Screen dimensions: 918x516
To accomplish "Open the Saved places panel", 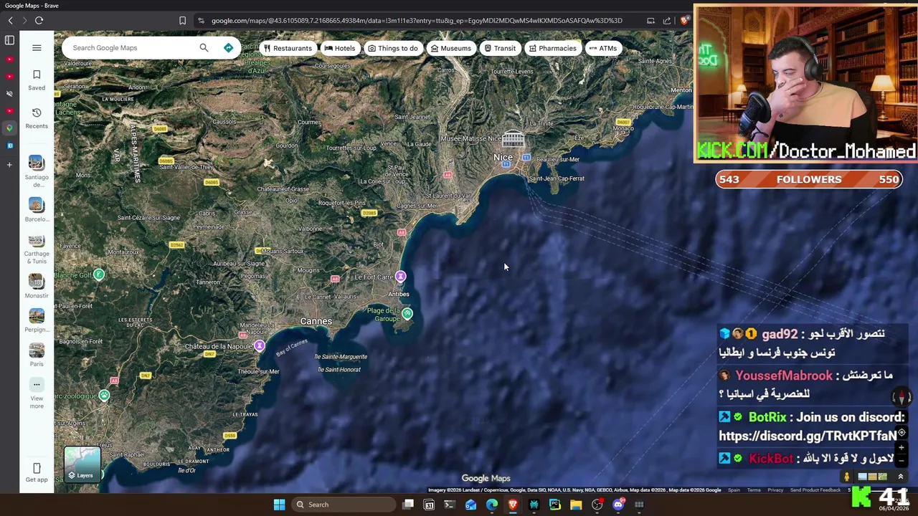I will 37,80.
